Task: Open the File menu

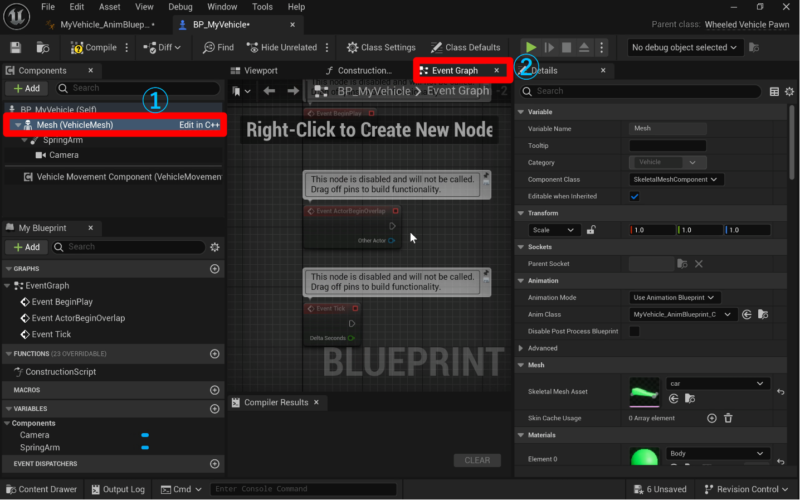Action: pyautogui.click(x=48, y=7)
